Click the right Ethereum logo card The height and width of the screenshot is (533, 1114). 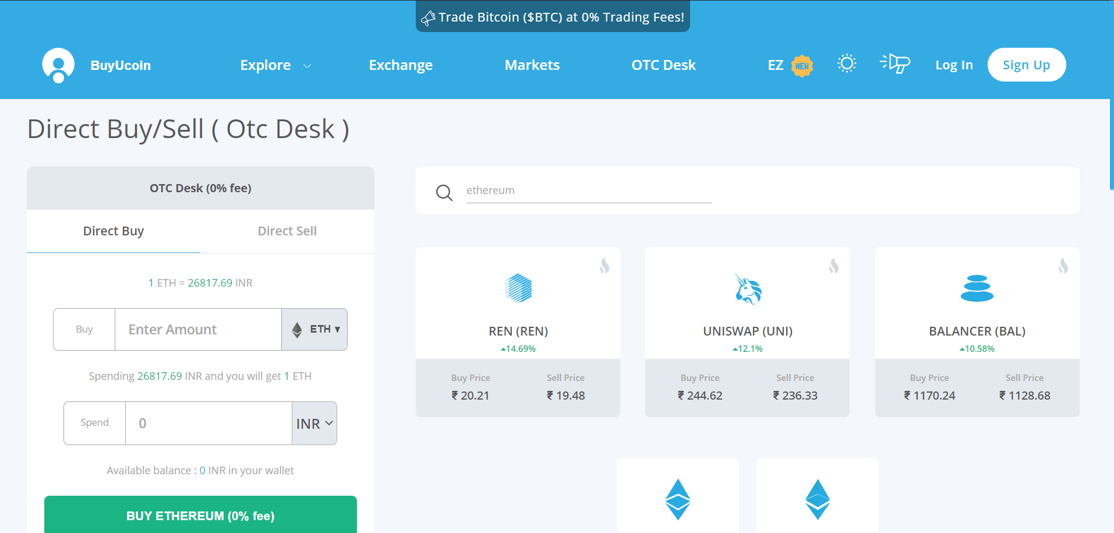pos(818,496)
